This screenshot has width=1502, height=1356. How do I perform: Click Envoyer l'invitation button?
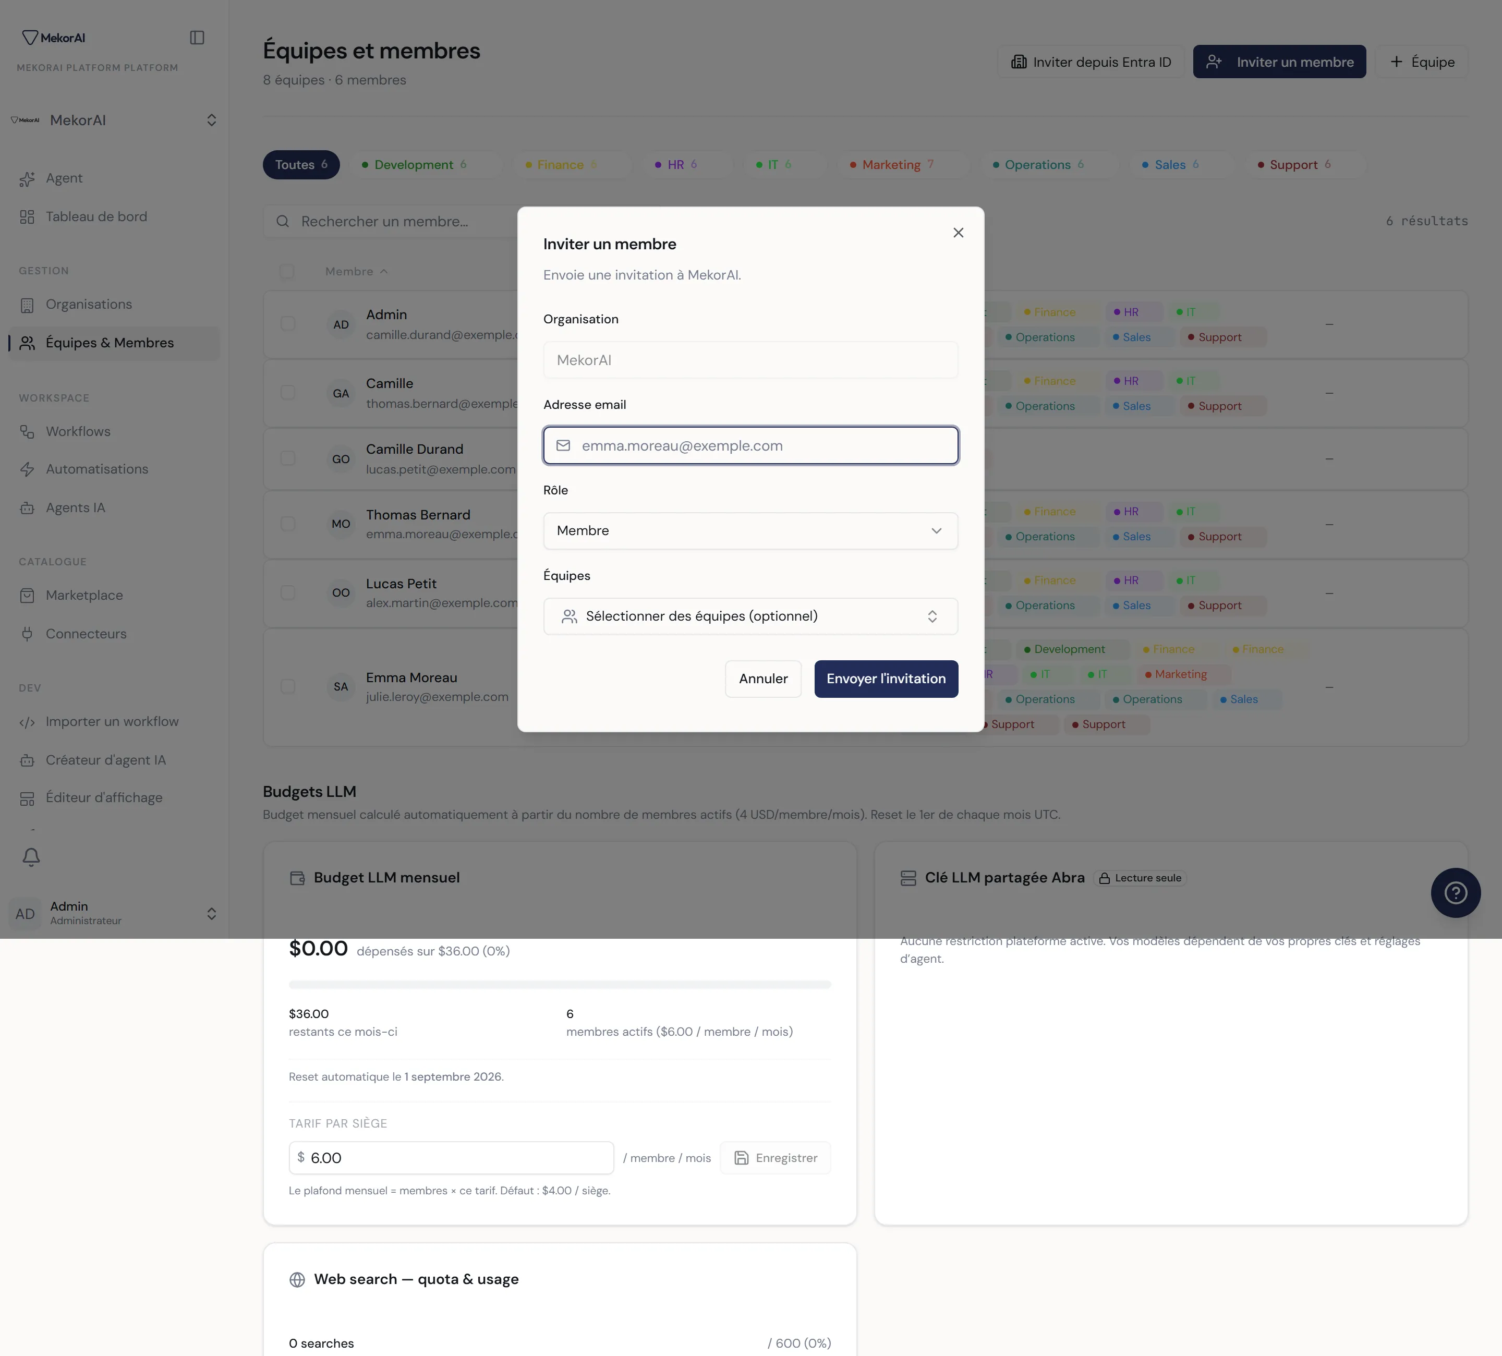[886, 679]
